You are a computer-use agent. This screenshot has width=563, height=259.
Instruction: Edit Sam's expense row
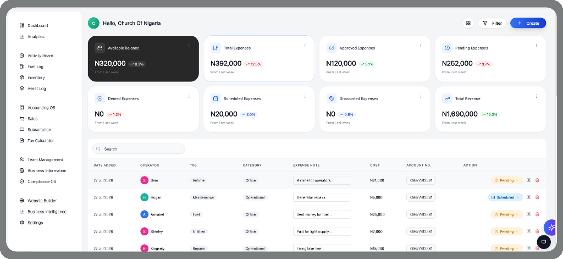(x=528, y=180)
